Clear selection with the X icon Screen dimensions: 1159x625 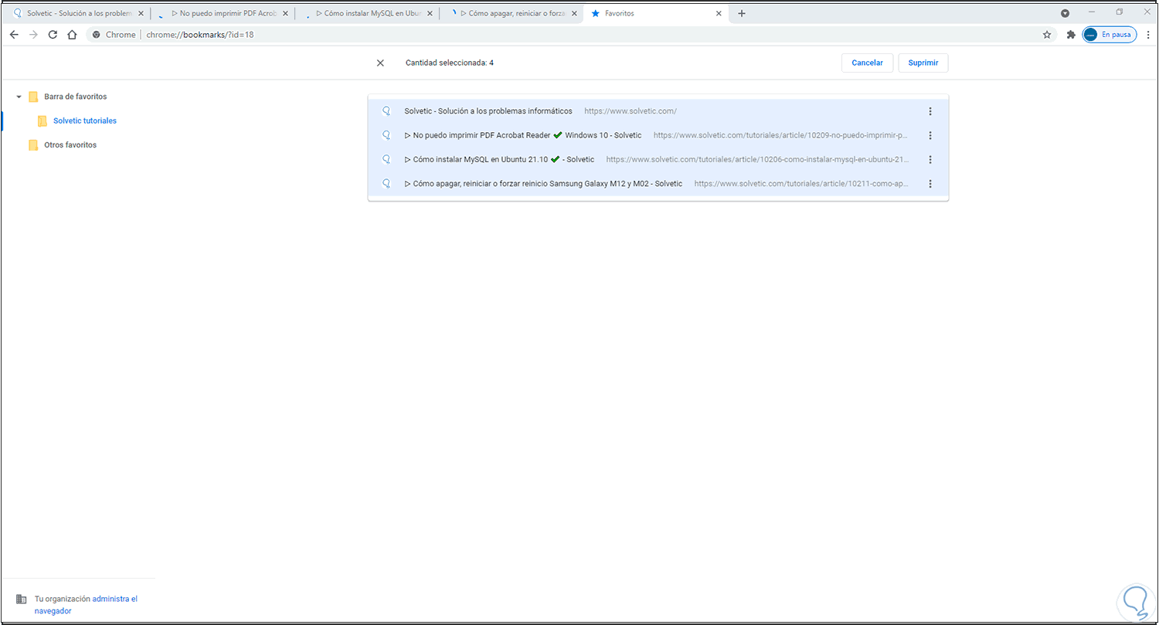(x=380, y=63)
